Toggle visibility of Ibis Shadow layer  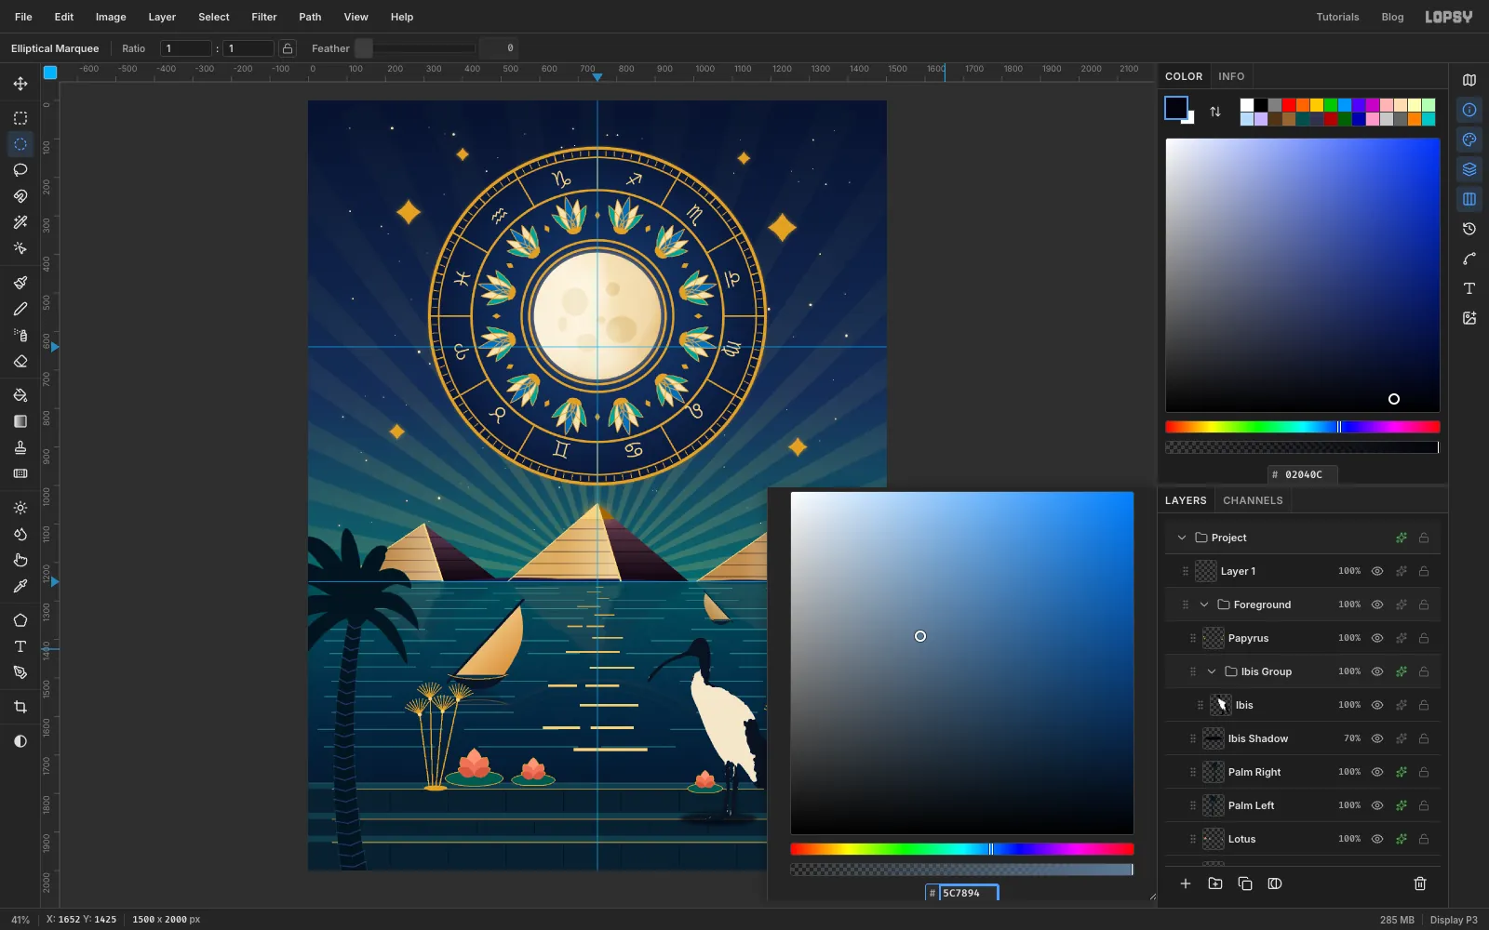pyautogui.click(x=1377, y=738)
